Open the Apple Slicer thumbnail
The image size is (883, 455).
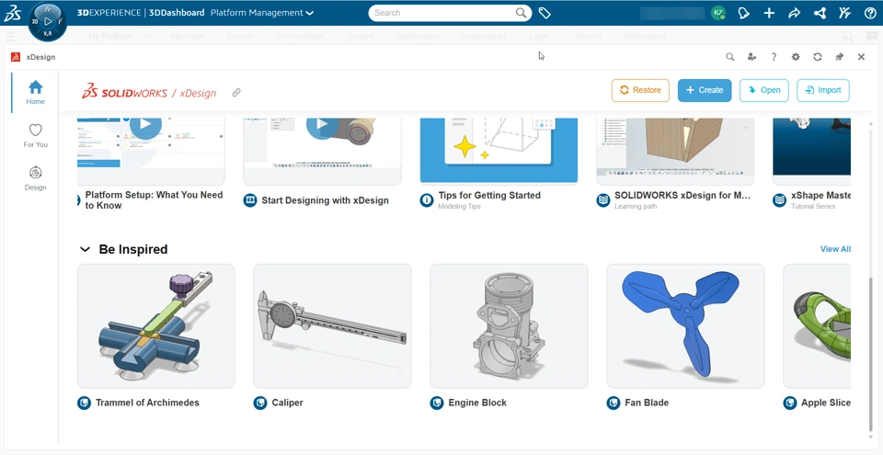pos(817,326)
